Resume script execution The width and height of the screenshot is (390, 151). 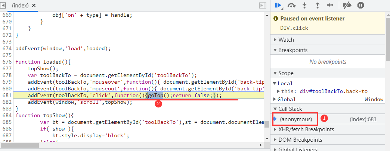tap(278, 5)
